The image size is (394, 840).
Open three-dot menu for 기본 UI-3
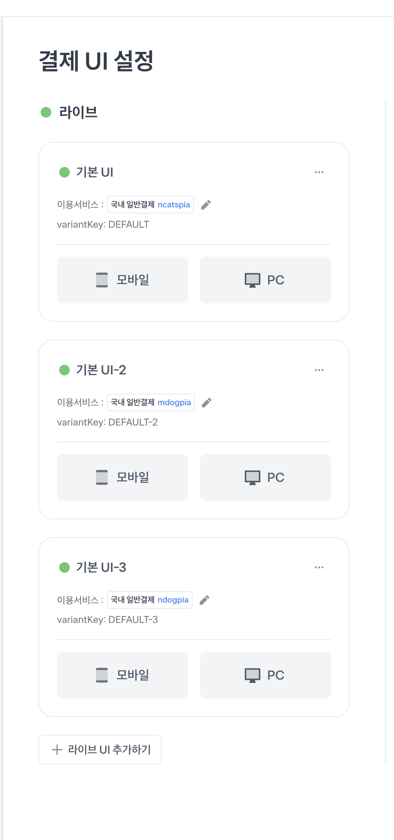coord(319,567)
